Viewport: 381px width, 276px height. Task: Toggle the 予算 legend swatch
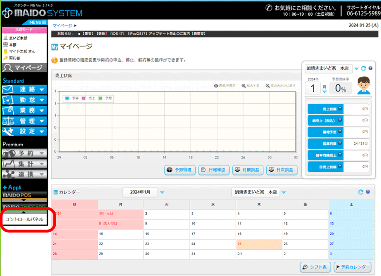point(67,99)
